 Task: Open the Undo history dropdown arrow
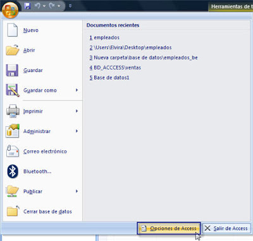pos(44,6)
